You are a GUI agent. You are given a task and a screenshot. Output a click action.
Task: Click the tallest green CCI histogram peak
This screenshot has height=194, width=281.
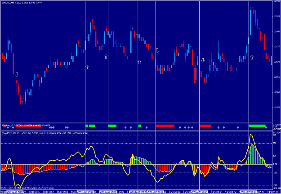tap(252, 154)
